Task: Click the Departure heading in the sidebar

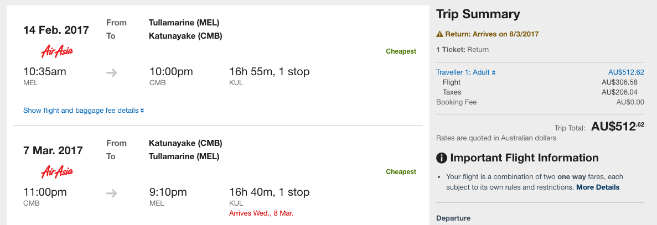Action: pyautogui.click(x=453, y=218)
